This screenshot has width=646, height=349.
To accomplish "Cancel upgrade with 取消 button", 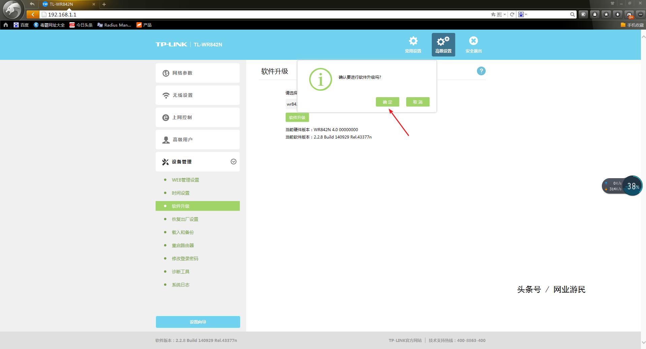I will click(x=418, y=102).
